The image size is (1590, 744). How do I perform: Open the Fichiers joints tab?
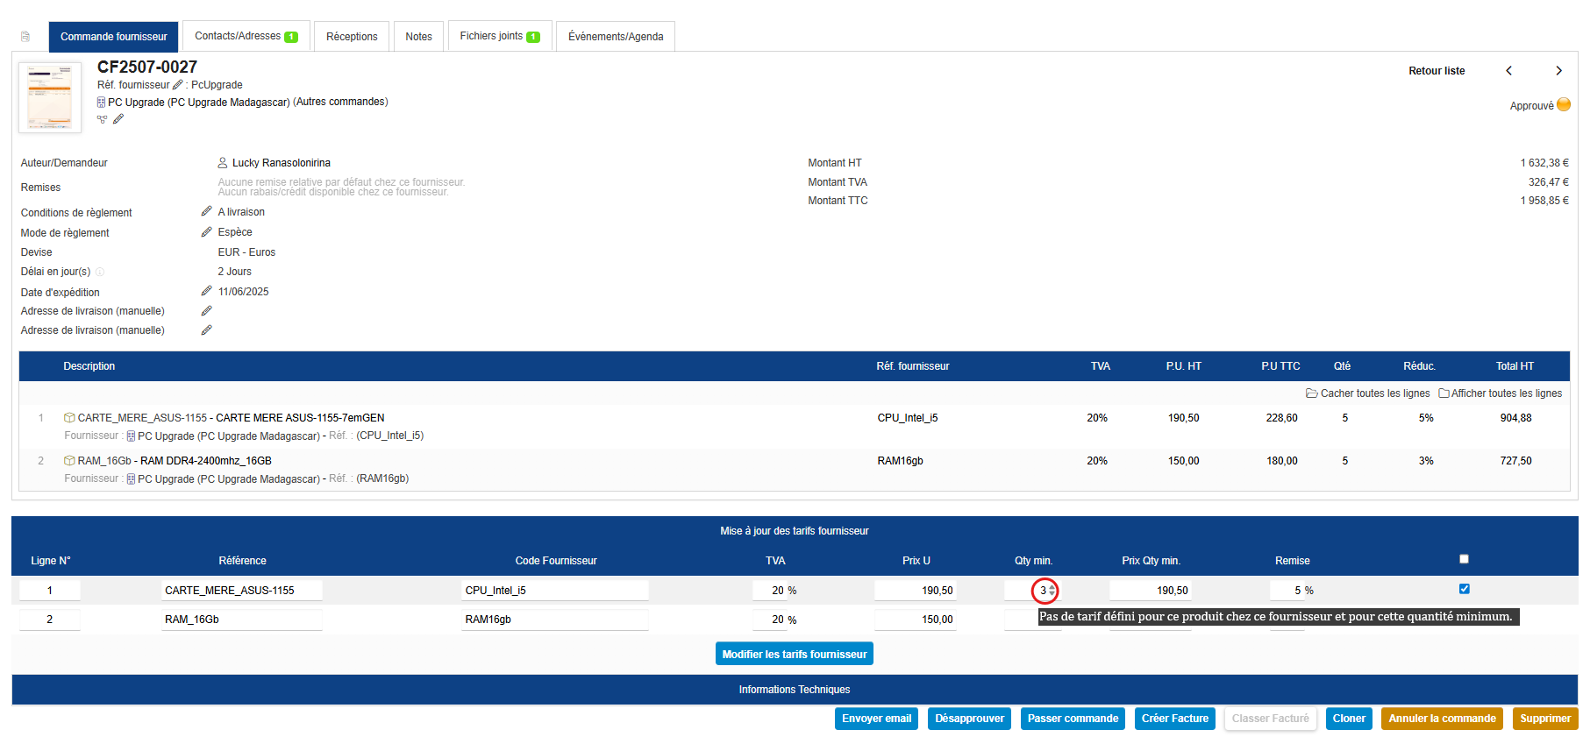coord(499,37)
